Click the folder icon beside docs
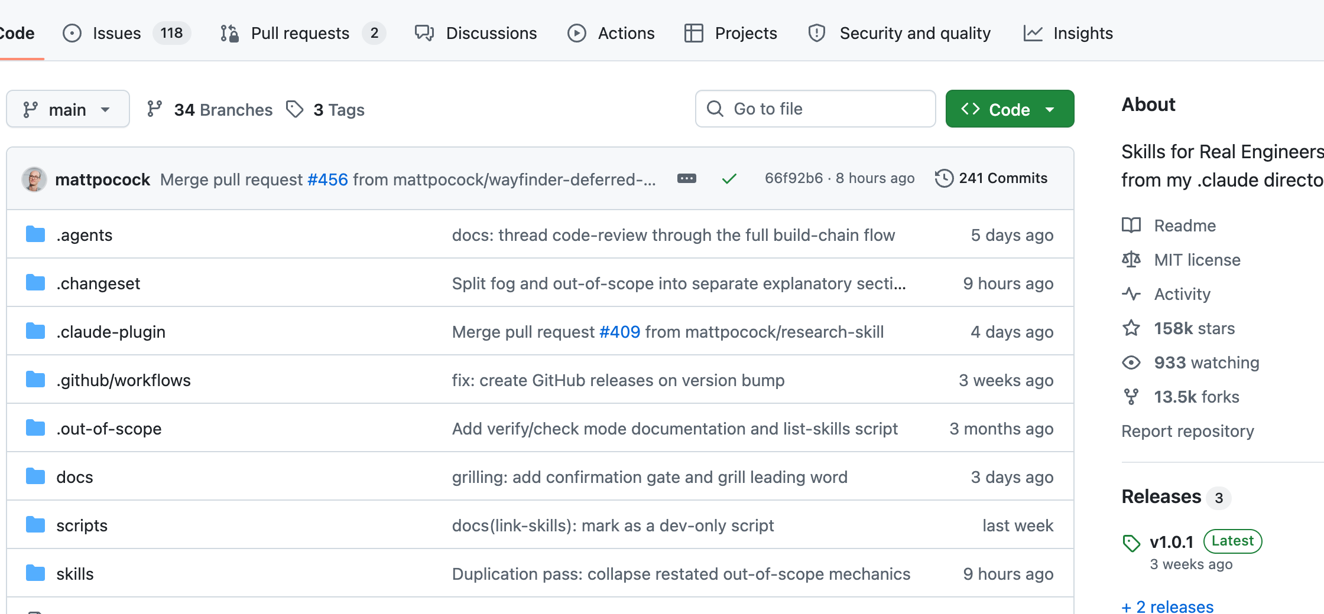 pos(35,476)
